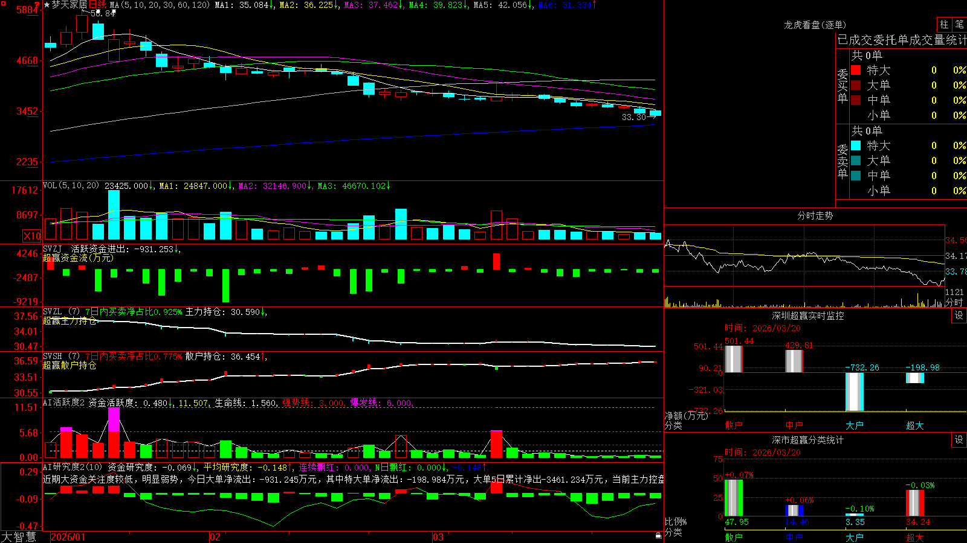Switch 龙虎看盘 to 笔 view

point(959,25)
